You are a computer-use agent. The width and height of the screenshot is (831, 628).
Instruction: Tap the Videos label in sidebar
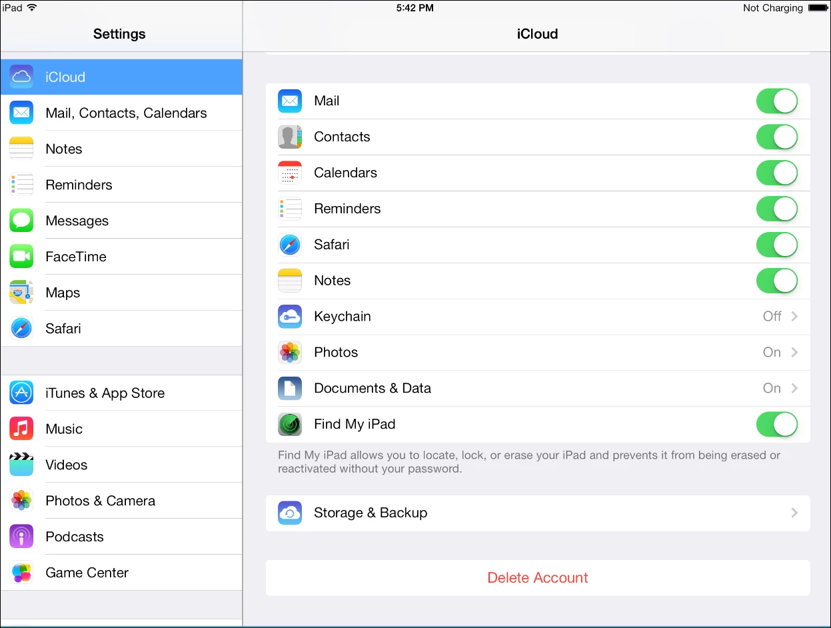[66, 465]
